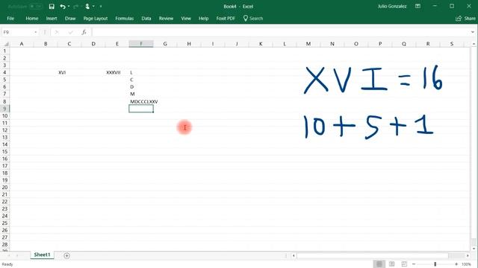
Task: Click the active cell F9
Action: point(141,109)
